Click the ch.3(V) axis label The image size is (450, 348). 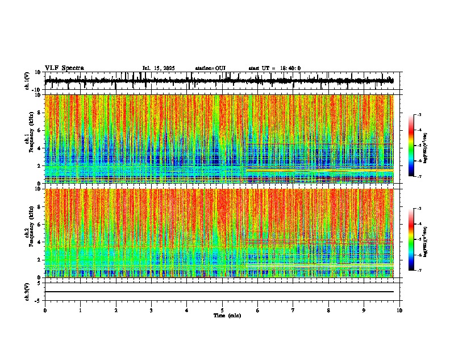(x=27, y=292)
